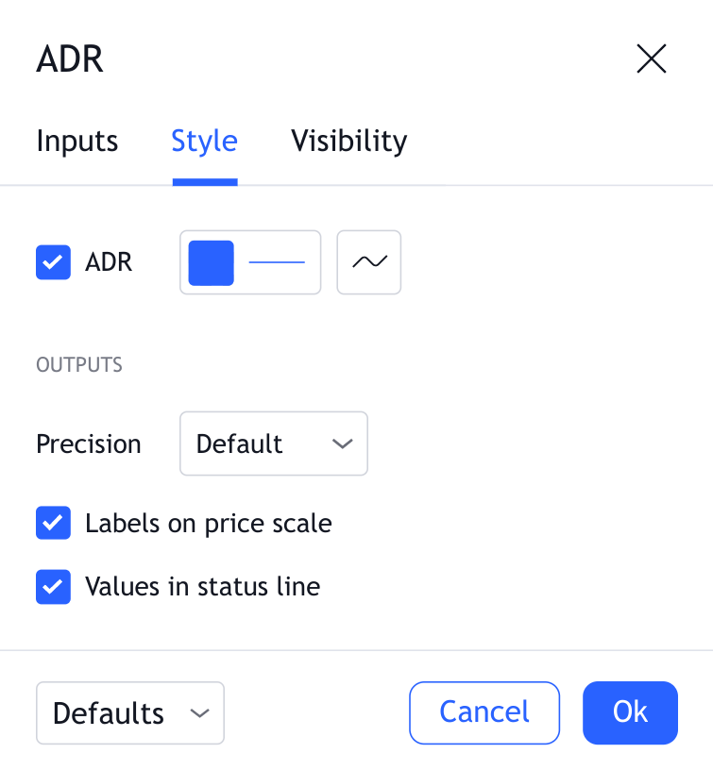Viewport: 713px width, 770px height.
Task: Click the "Values in status line" text
Action: 203,587
